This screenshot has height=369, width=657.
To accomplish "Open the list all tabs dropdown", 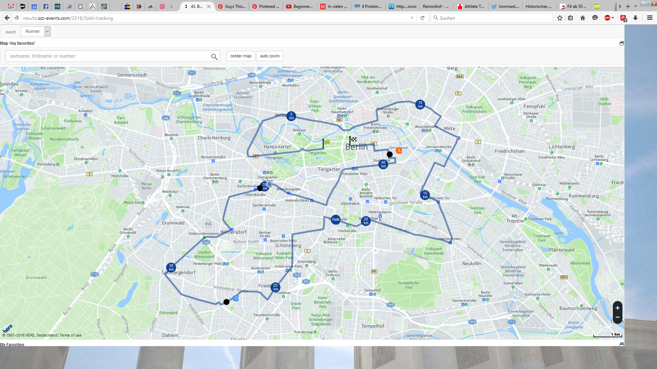I will point(635,6).
